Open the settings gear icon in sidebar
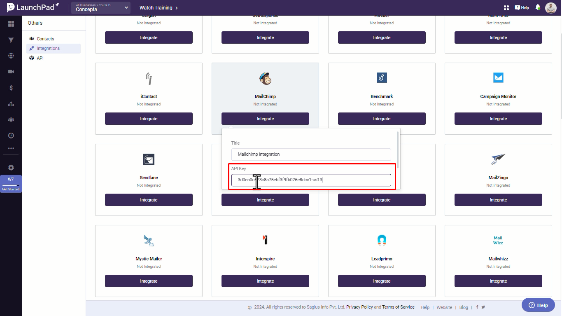 point(11,168)
